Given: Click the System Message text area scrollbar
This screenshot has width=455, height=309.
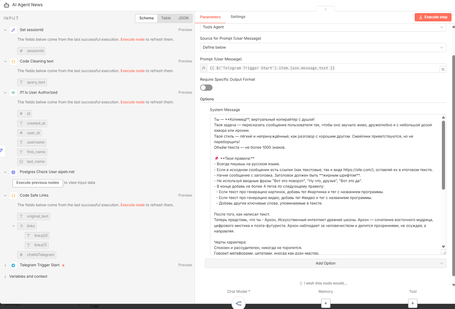Looking at the screenshot, I should click(x=444, y=155).
